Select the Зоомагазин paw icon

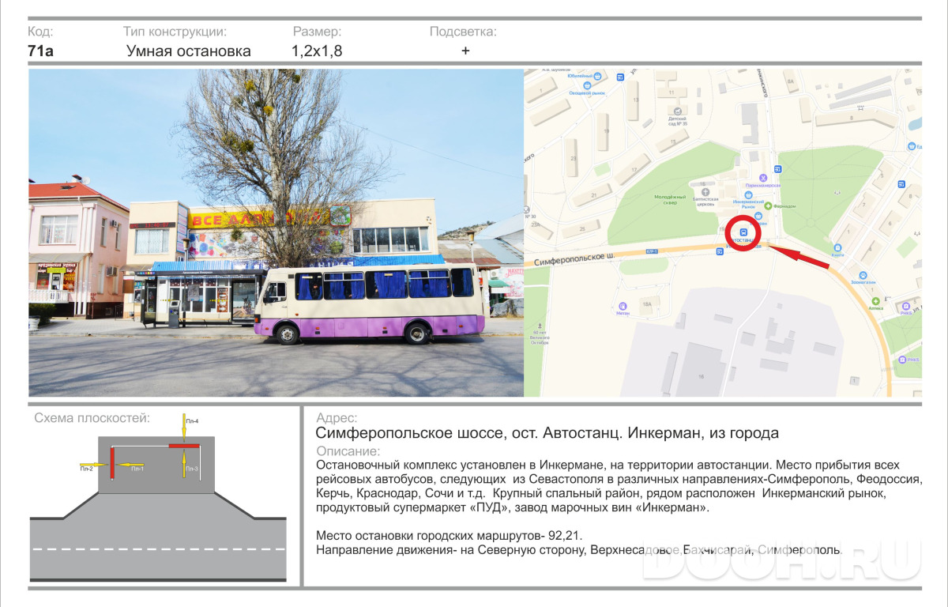coord(863,275)
